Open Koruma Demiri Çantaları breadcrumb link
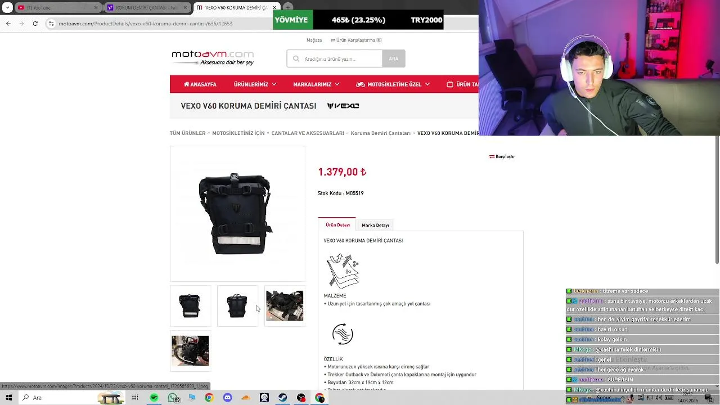 click(381, 133)
